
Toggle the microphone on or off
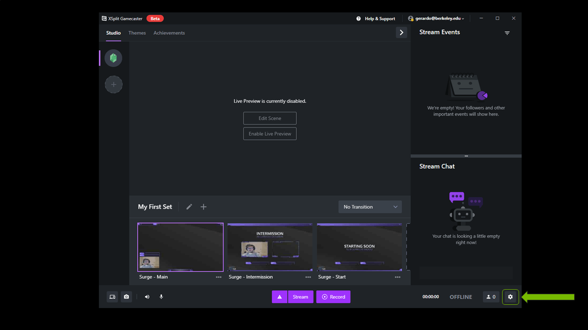161,297
